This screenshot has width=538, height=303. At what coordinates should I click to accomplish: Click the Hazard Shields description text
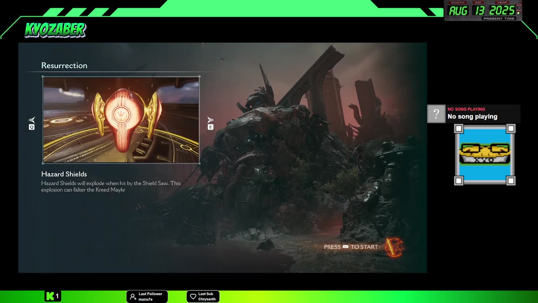click(111, 186)
